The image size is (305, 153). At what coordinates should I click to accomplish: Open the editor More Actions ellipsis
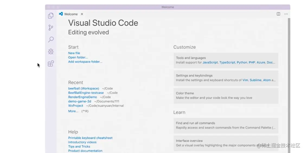(286, 14)
